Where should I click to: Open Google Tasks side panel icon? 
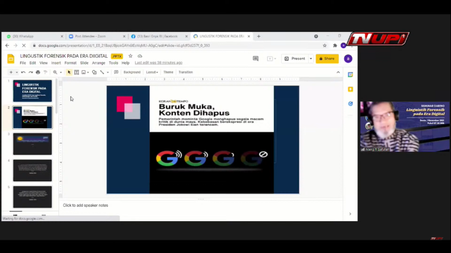[x=350, y=104]
